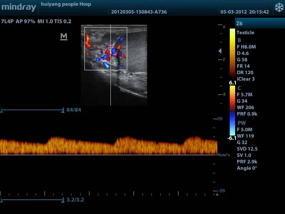This screenshot has width=285, height=214.
Task: Click the color Doppler velocity scale bar
Action: (232, 111)
